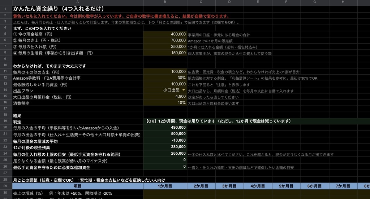370x199 pixels.
Task: Click the 消費税率 label cell
Action: pos(78,103)
